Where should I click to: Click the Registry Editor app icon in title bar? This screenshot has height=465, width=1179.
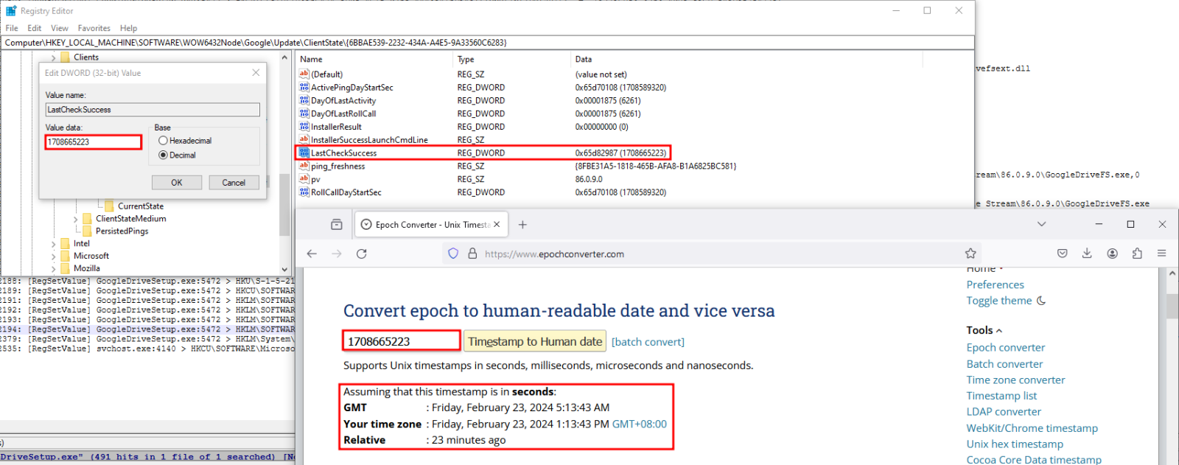coord(11,11)
